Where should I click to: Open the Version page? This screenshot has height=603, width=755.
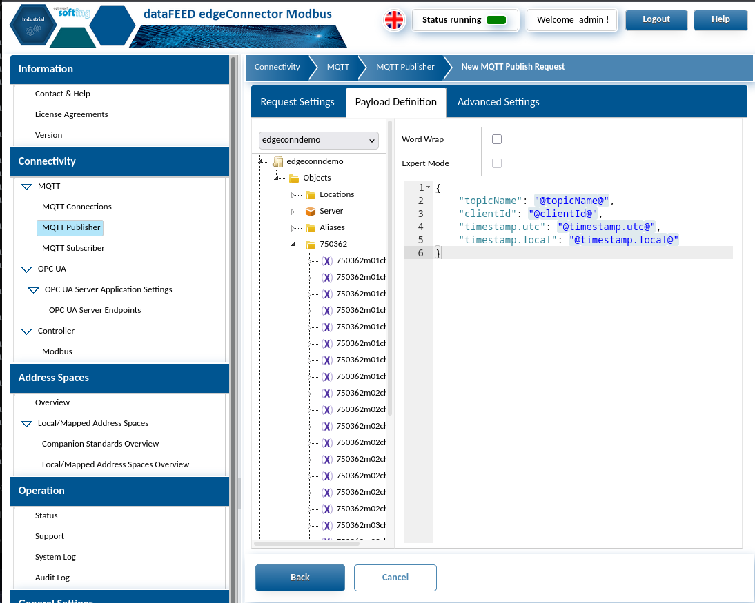click(x=48, y=135)
